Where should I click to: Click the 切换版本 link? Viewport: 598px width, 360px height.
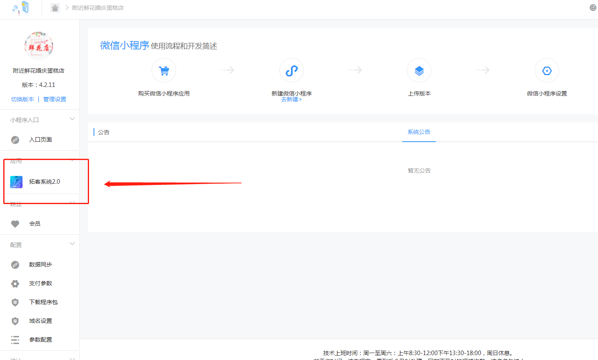coord(22,99)
